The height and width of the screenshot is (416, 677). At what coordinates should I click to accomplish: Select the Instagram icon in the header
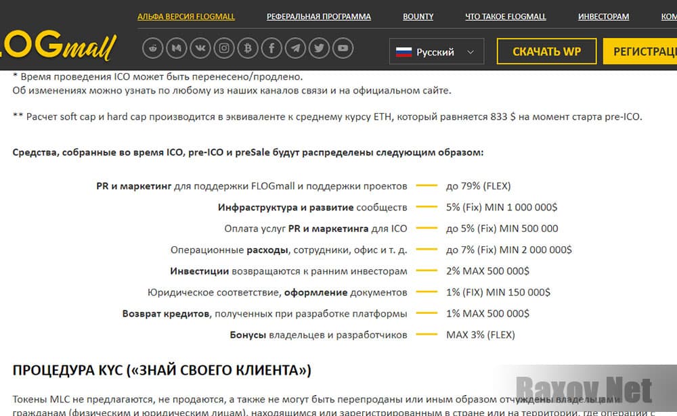[x=224, y=48]
